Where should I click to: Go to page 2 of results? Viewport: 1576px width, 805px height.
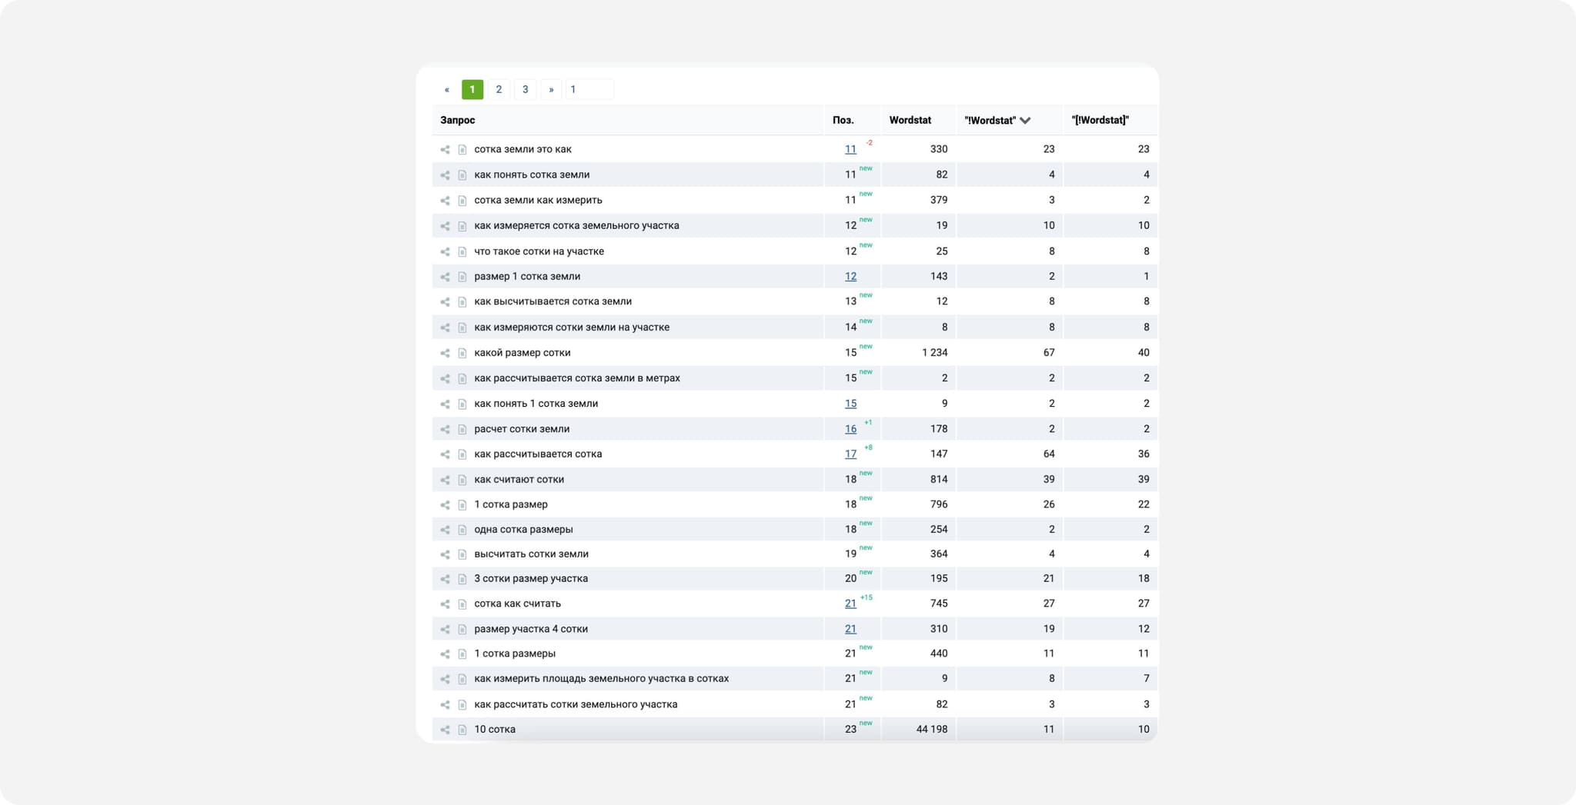499,90
